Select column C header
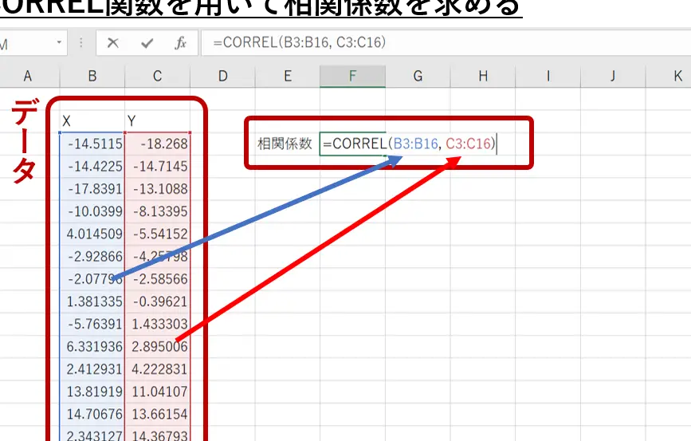Viewport: 691px width, 441px height. pos(157,76)
